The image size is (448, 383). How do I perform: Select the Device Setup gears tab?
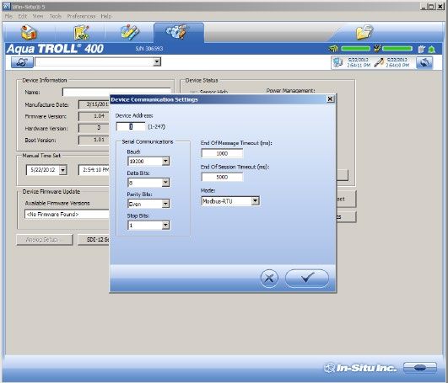(x=178, y=32)
